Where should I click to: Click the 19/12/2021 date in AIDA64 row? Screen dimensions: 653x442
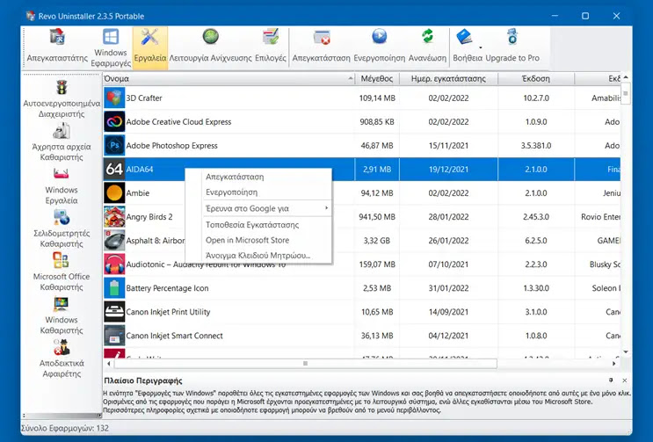click(448, 170)
